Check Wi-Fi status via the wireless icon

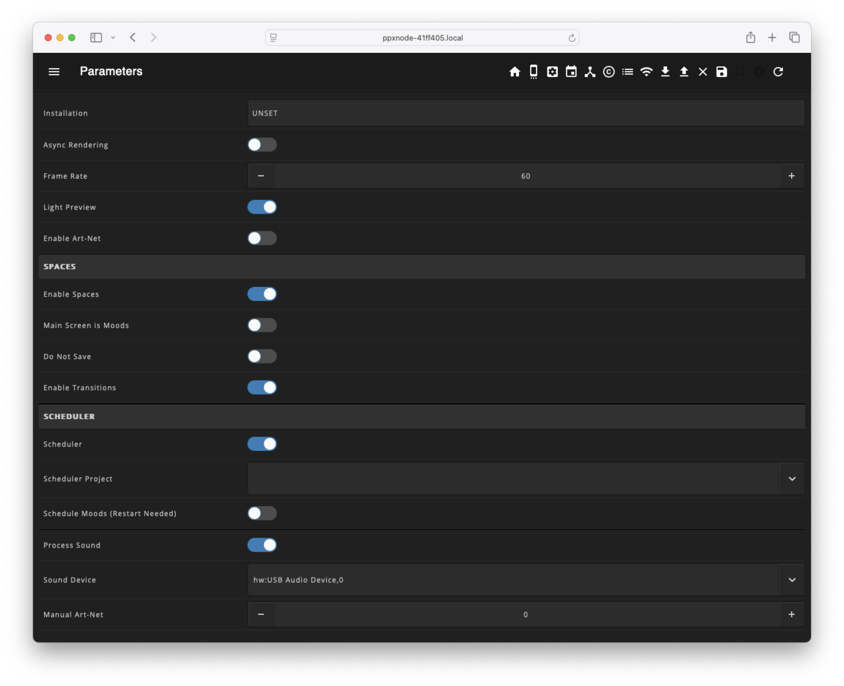pyautogui.click(x=646, y=71)
